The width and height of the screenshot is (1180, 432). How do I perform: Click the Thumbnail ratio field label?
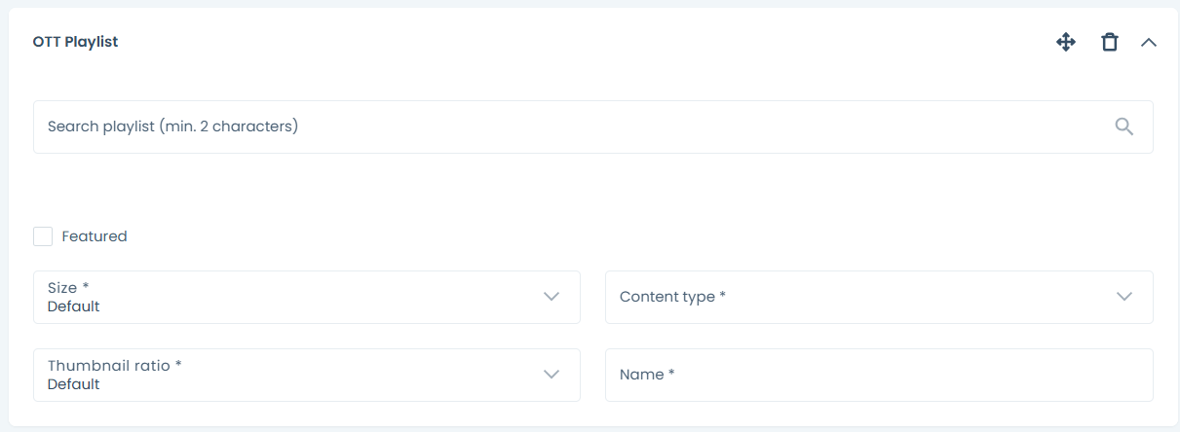coord(115,366)
